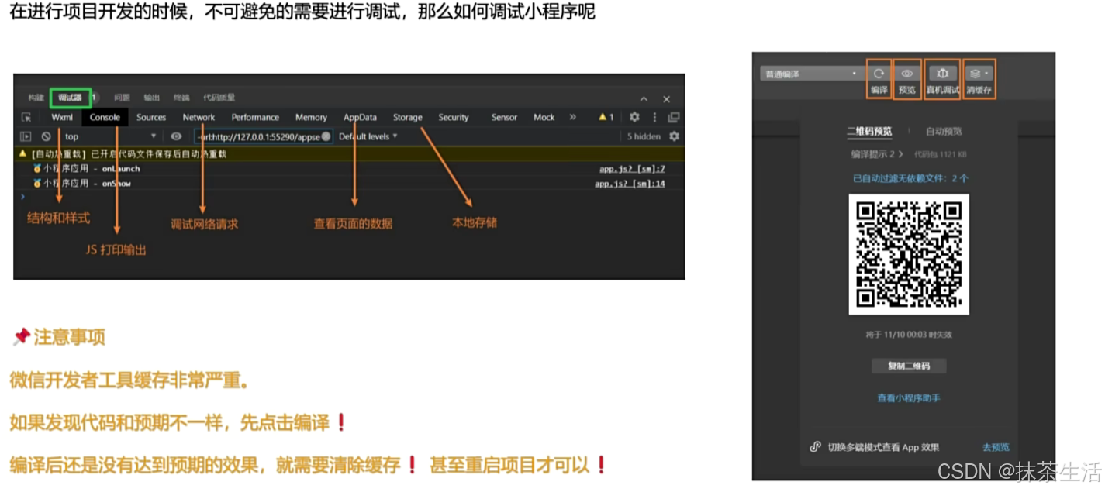The height and width of the screenshot is (492, 1105).
Task: Open the Memory debugger tab
Action: [x=311, y=117]
